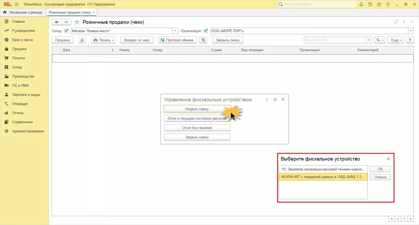This screenshot has width=419, height=225.
Task: Open the Зарплата и кадры section
Action: tap(26, 95)
